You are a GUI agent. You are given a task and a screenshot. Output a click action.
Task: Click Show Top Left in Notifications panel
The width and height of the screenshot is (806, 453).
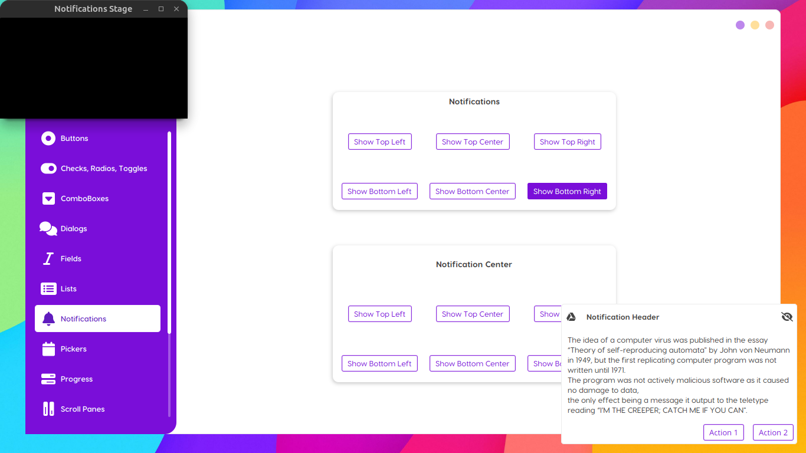point(379,142)
